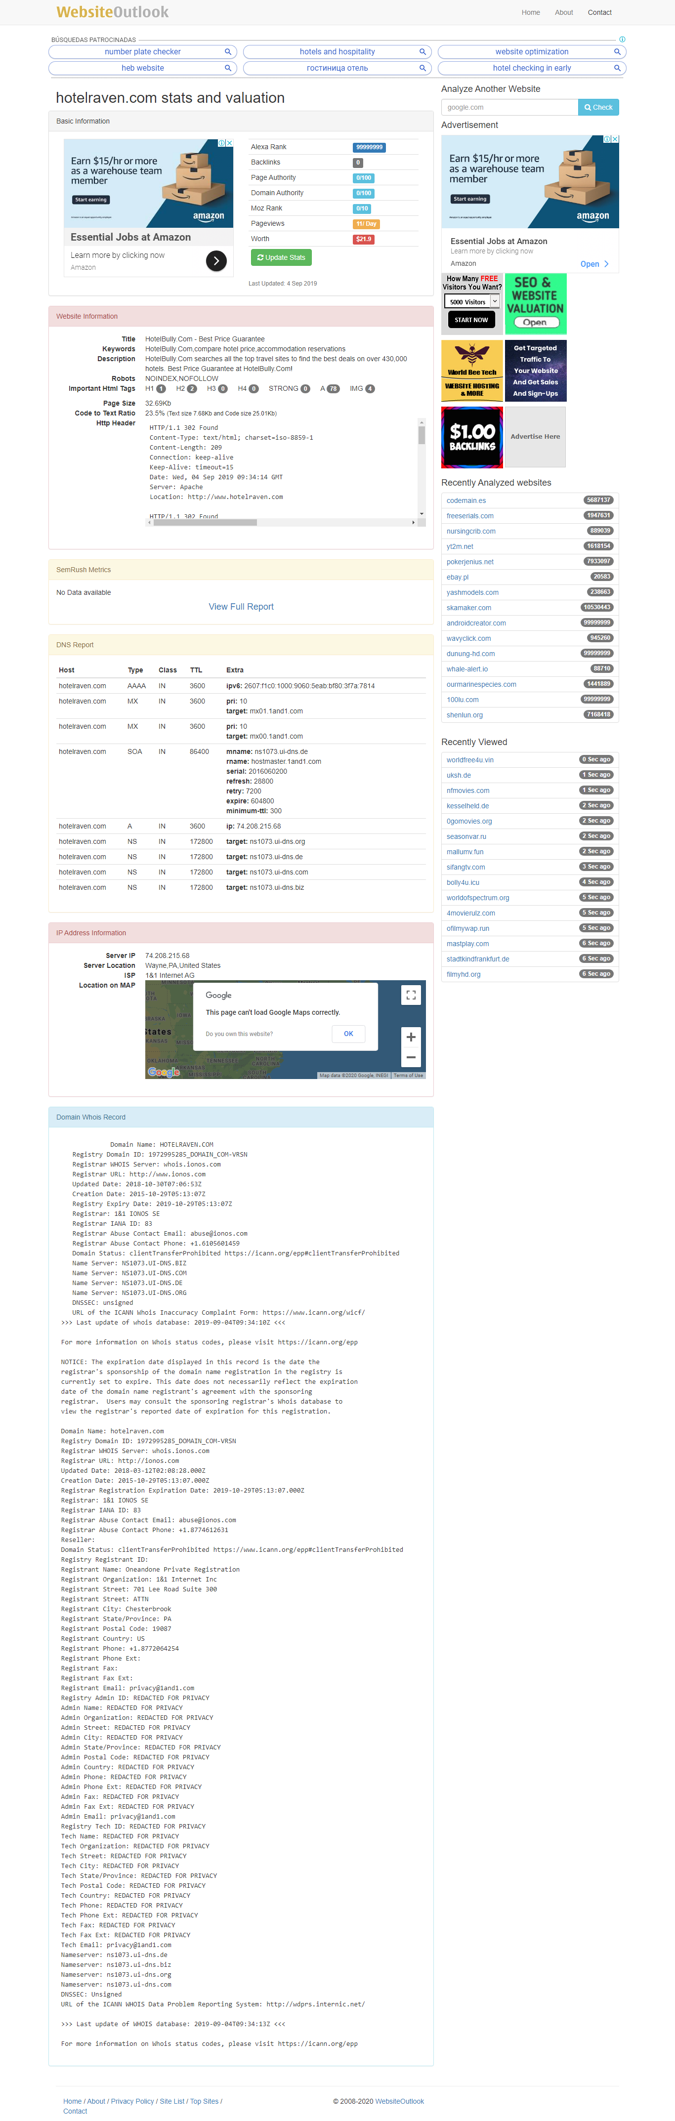Click the '$1.00 Backlinks' ad banner
675x2121 pixels.
472,437
